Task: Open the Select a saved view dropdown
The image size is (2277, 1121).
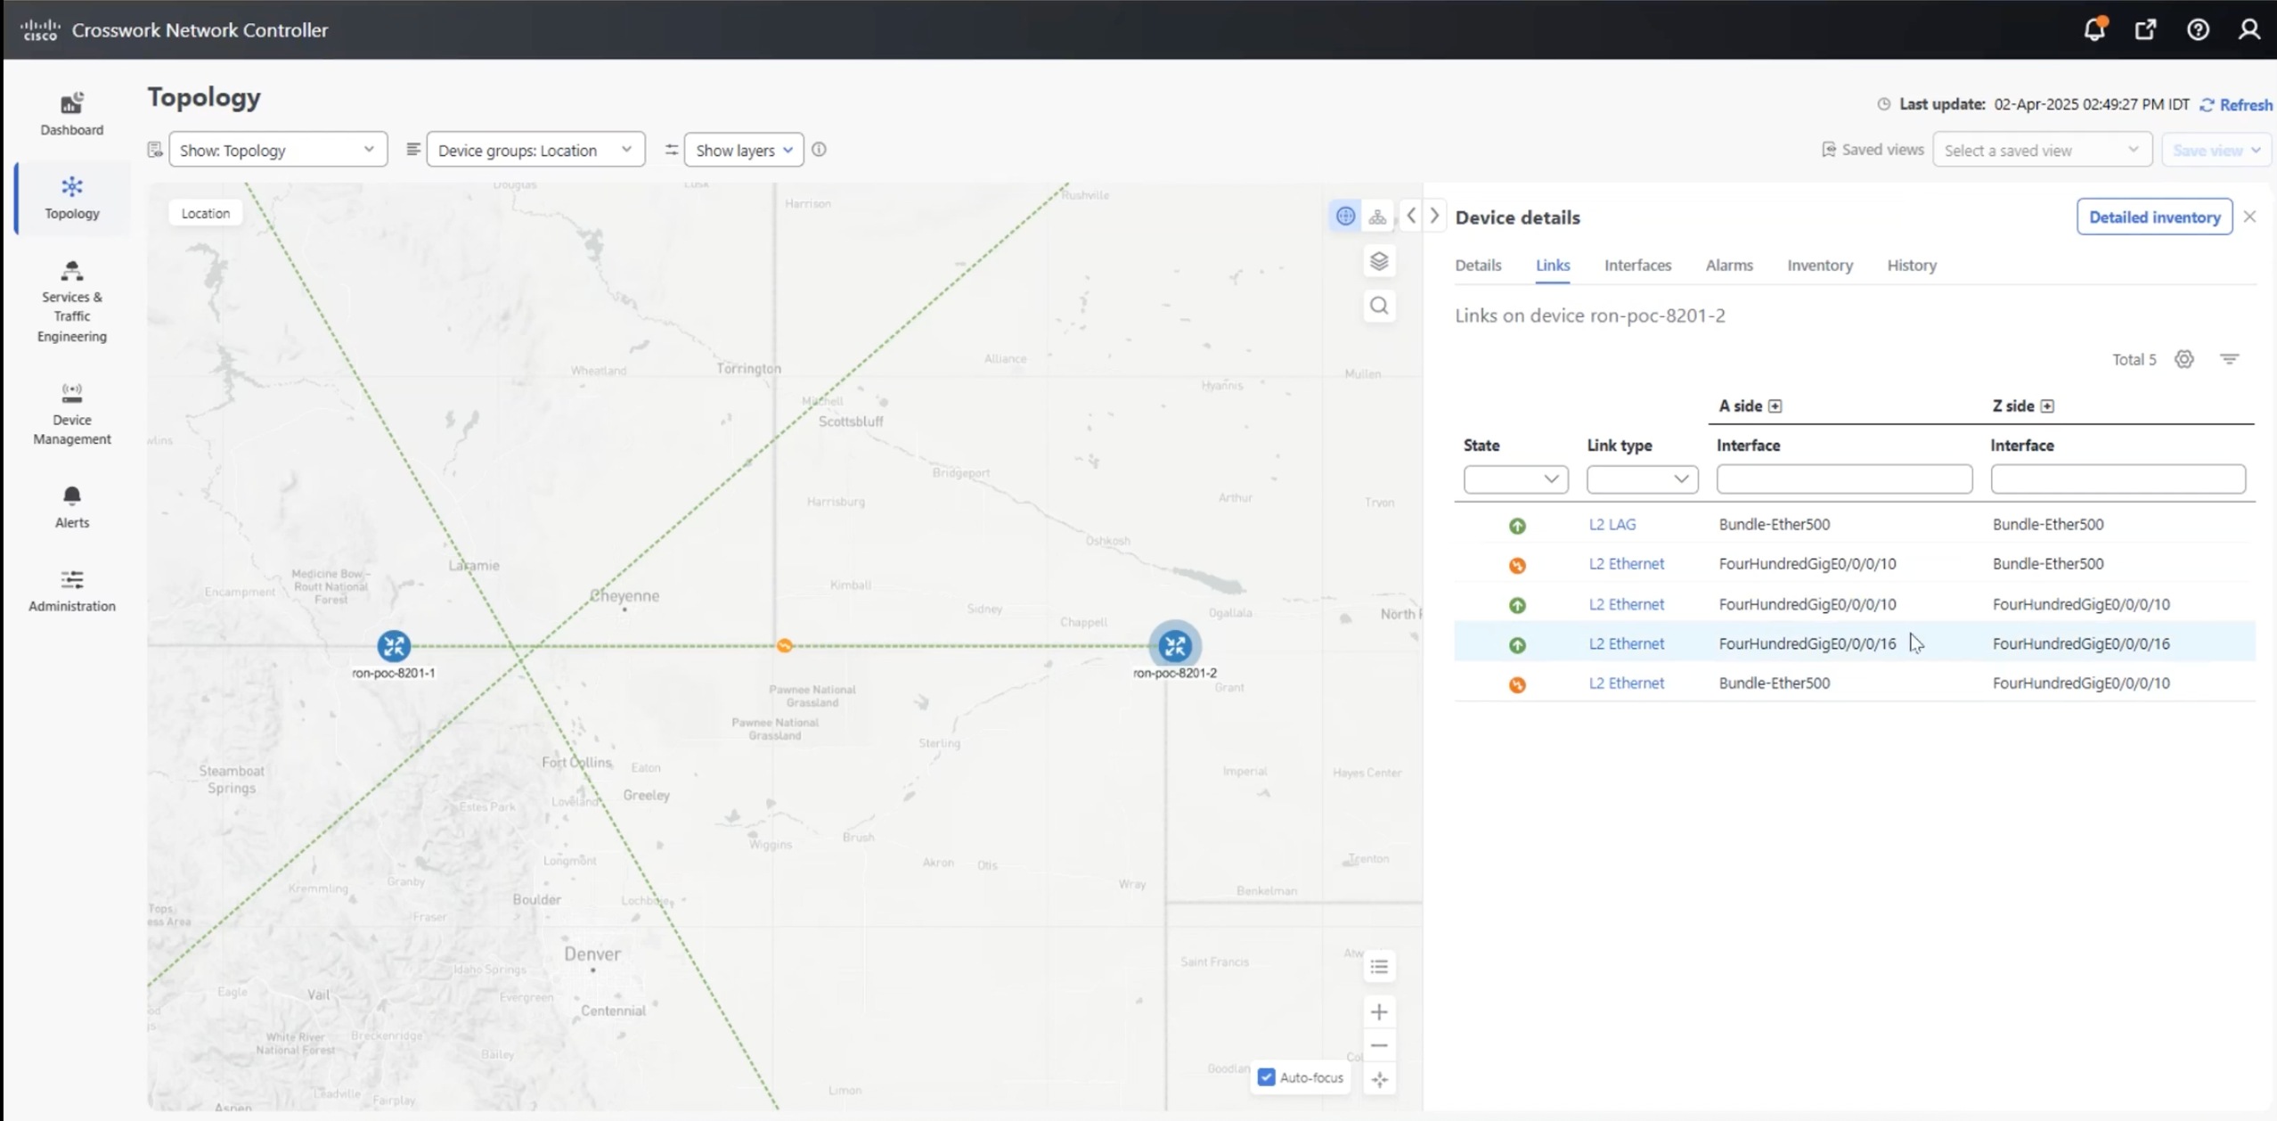Action: (x=2042, y=150)
